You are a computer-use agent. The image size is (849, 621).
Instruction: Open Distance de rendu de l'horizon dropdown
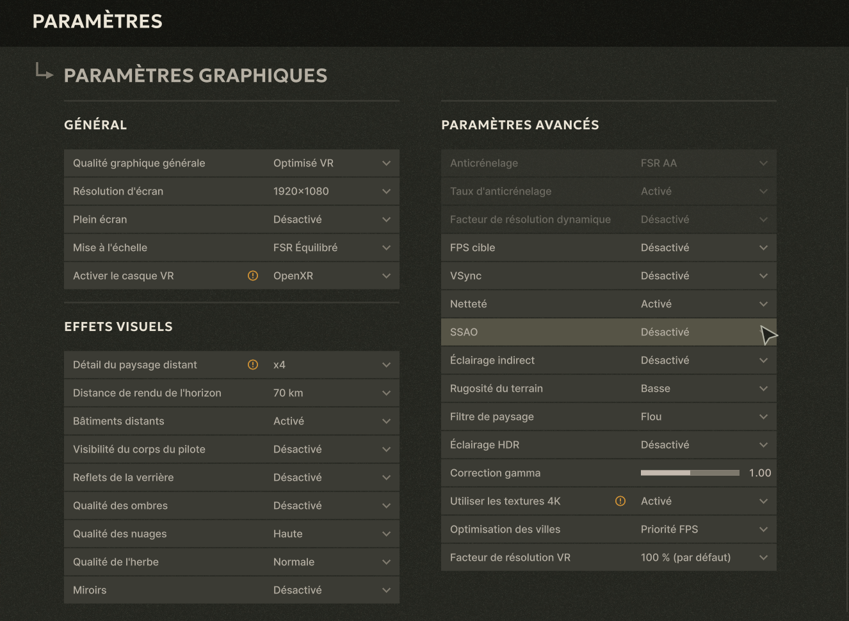[x=232, y=393]
